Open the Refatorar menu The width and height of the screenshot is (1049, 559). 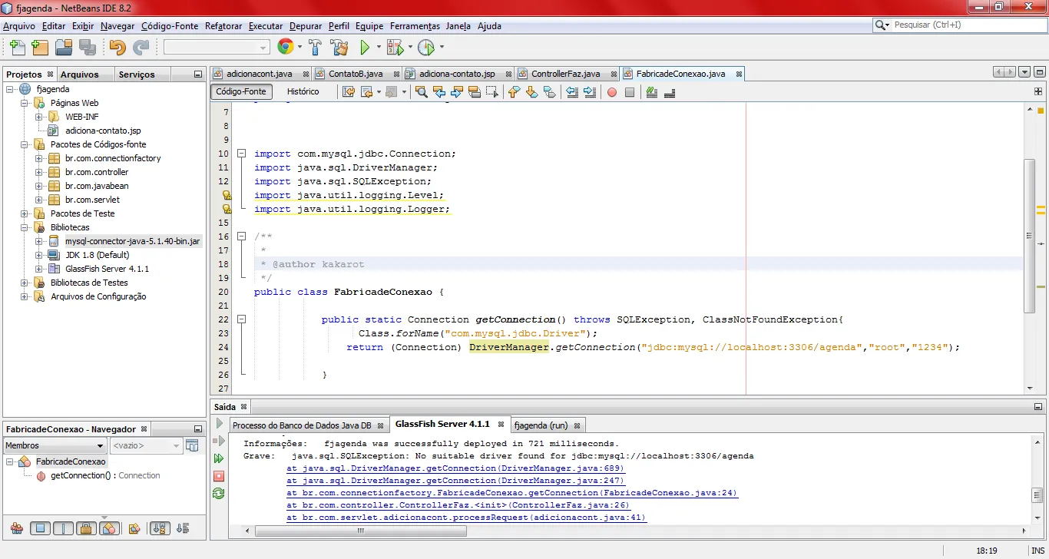(x=223, y=26)
